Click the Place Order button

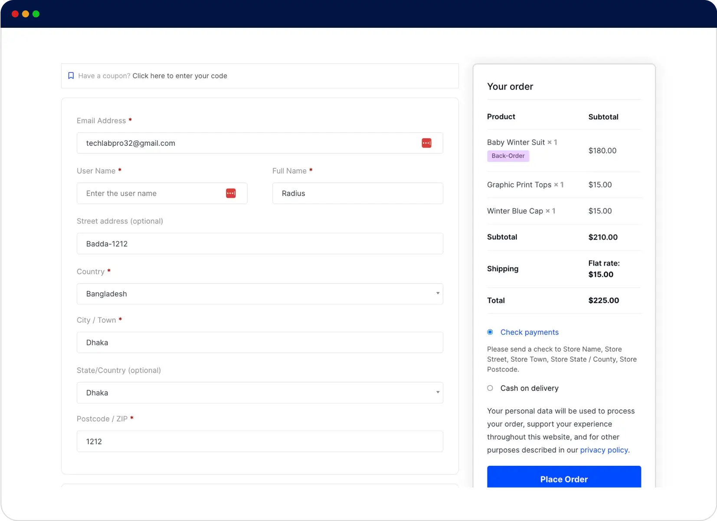pos(564,477)
